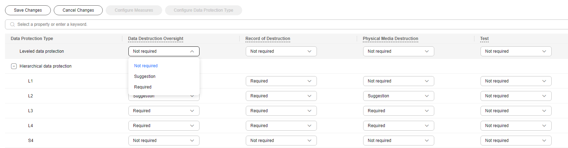The image size is (568, 148).
Task: Collapse the Hierarchical data protection row
Action: click(14, 66)
